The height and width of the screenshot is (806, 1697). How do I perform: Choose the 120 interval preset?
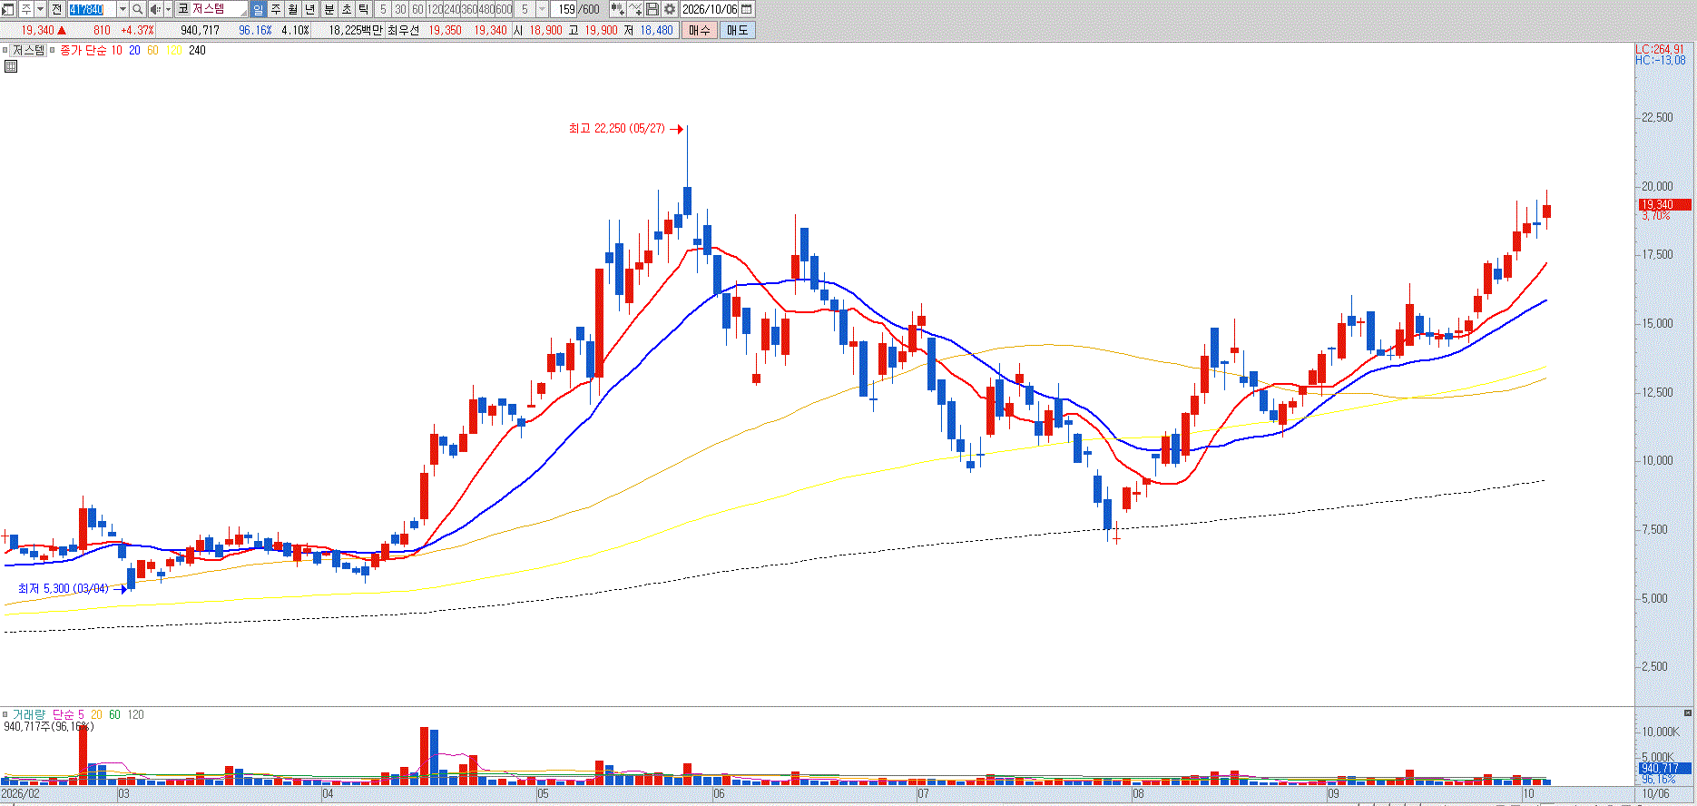[x=435, y=9]
